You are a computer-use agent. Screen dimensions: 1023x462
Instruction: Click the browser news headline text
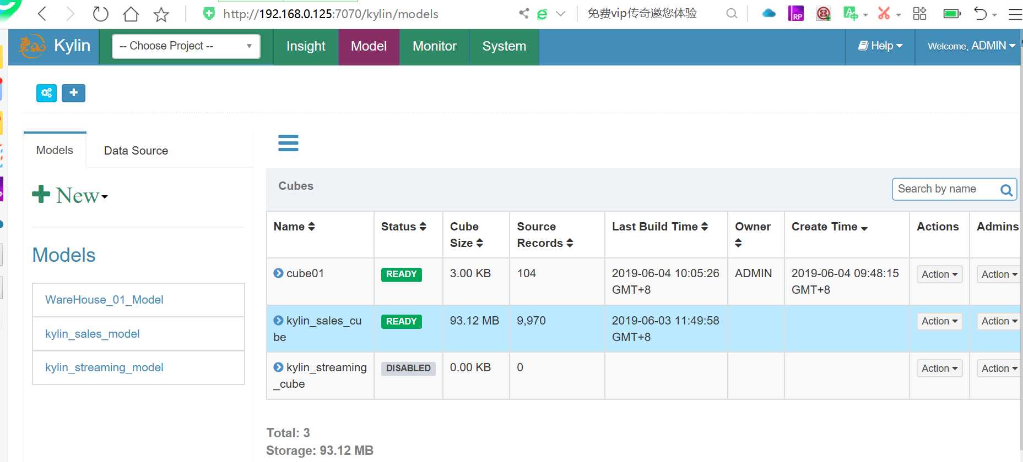(x=642, y=13)
